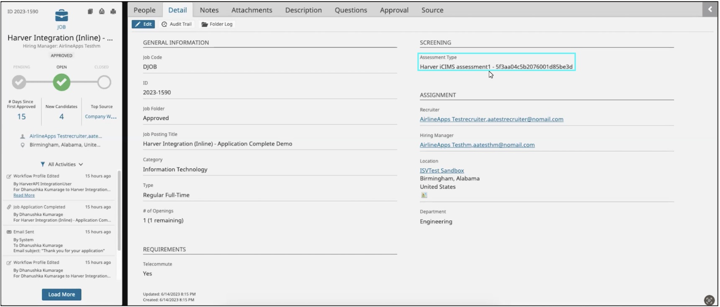
Task: Click the Email Sent activity entry
Action: tap(59, 241)
